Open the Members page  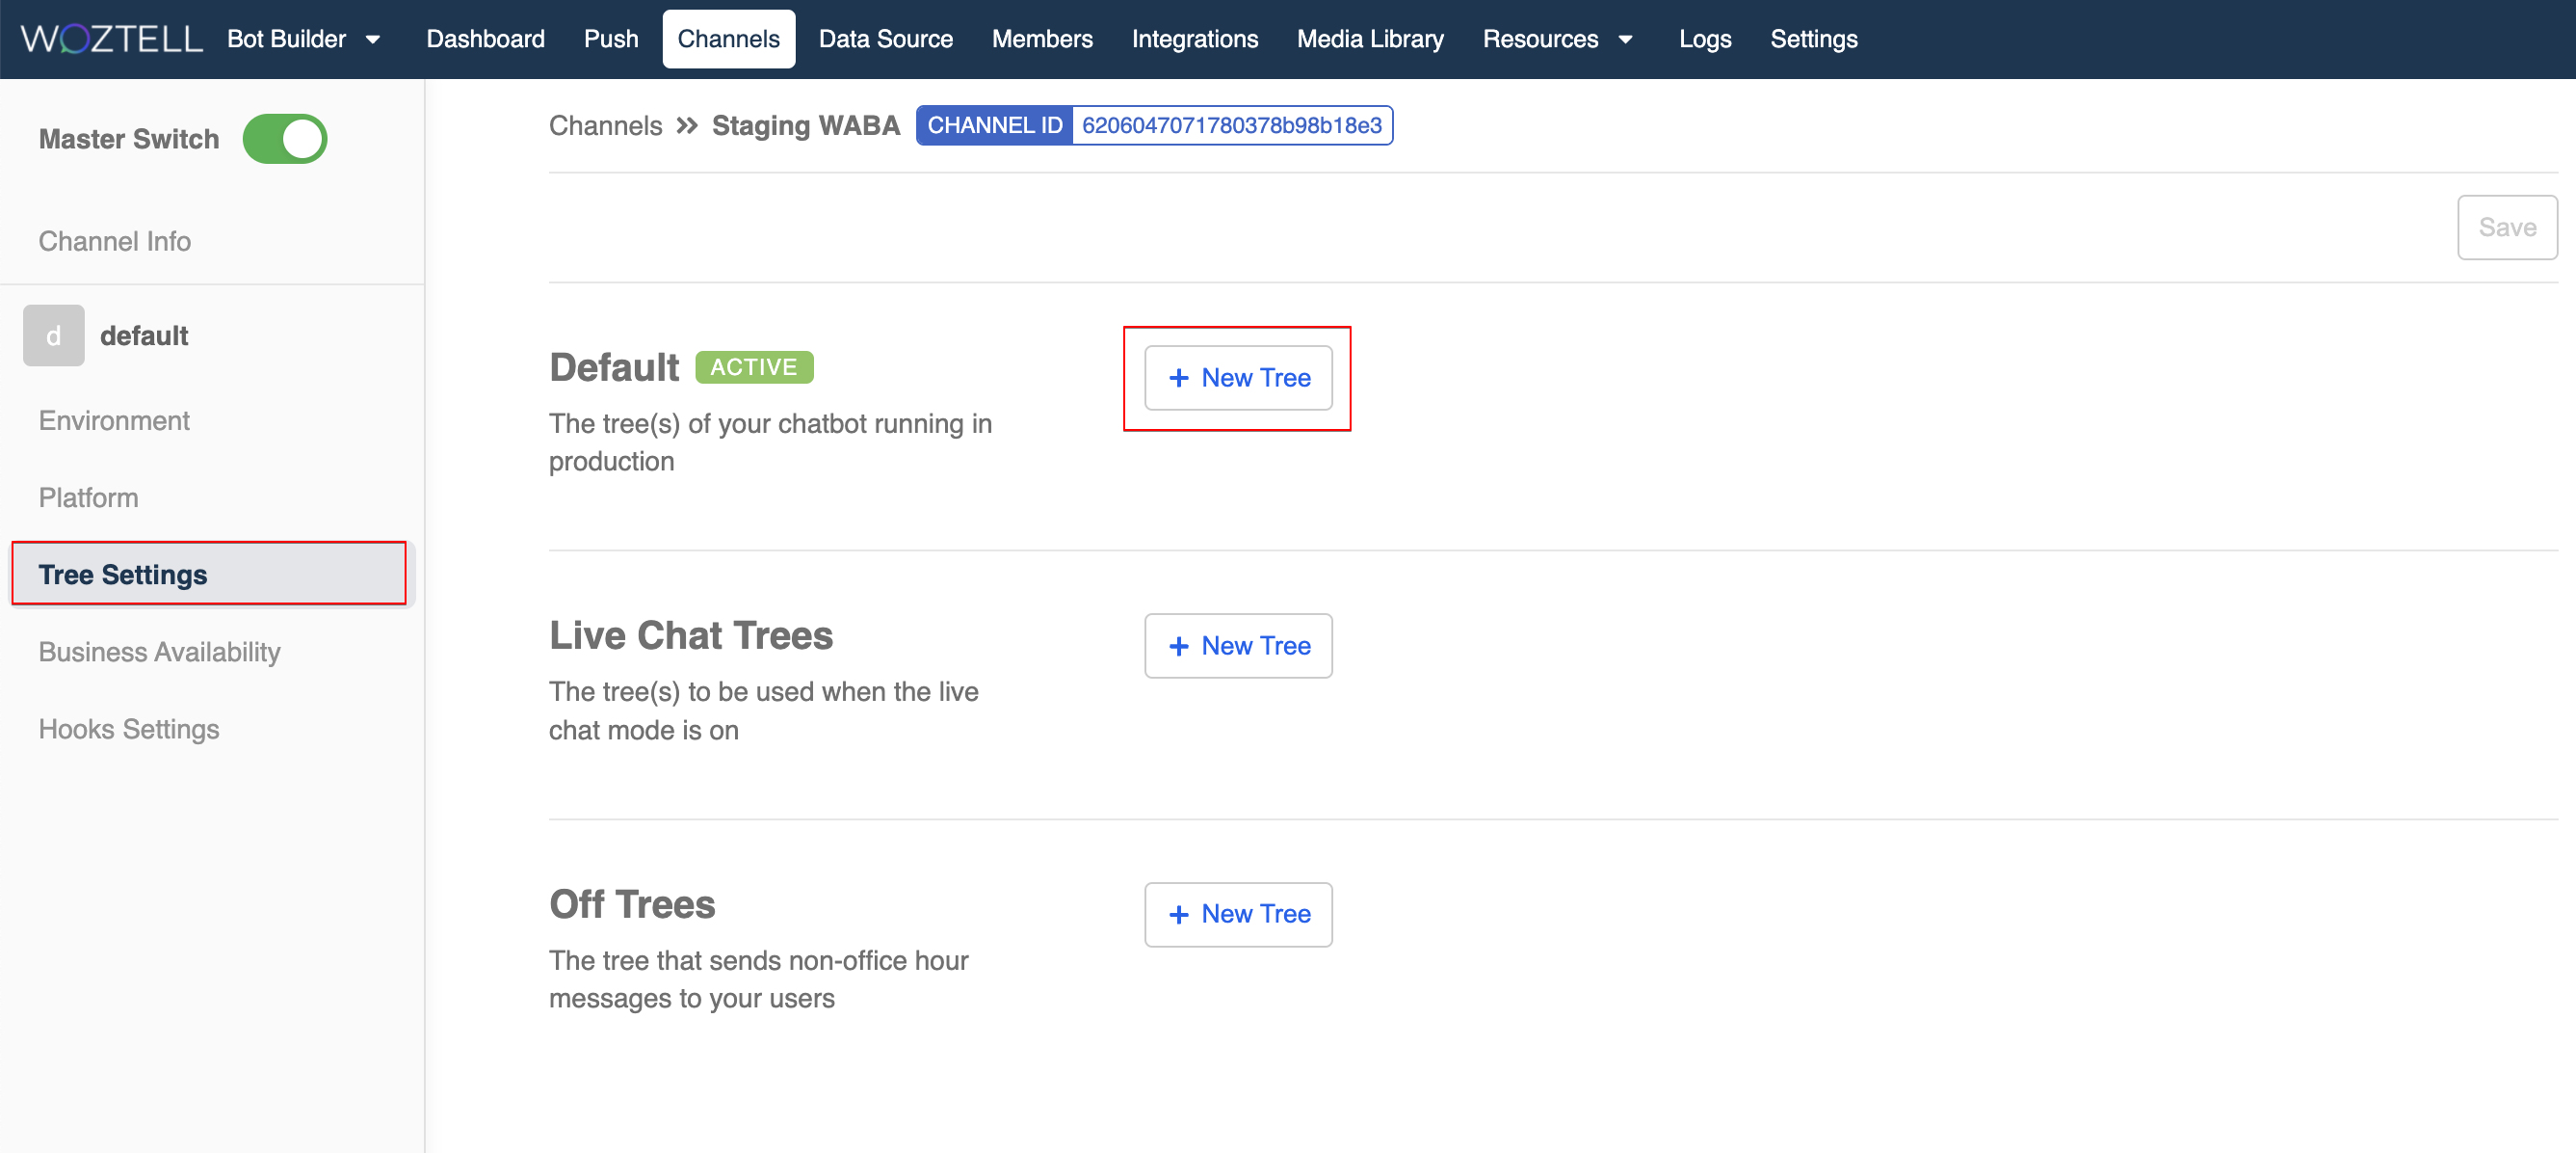[x=1042, y=39]
